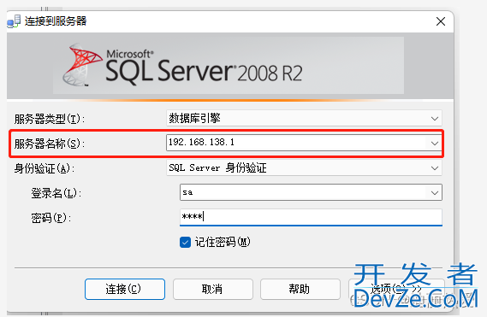This screenshot has width=487, height=317.
Task: Click the 选项 button
Action: tap(396, 289)
